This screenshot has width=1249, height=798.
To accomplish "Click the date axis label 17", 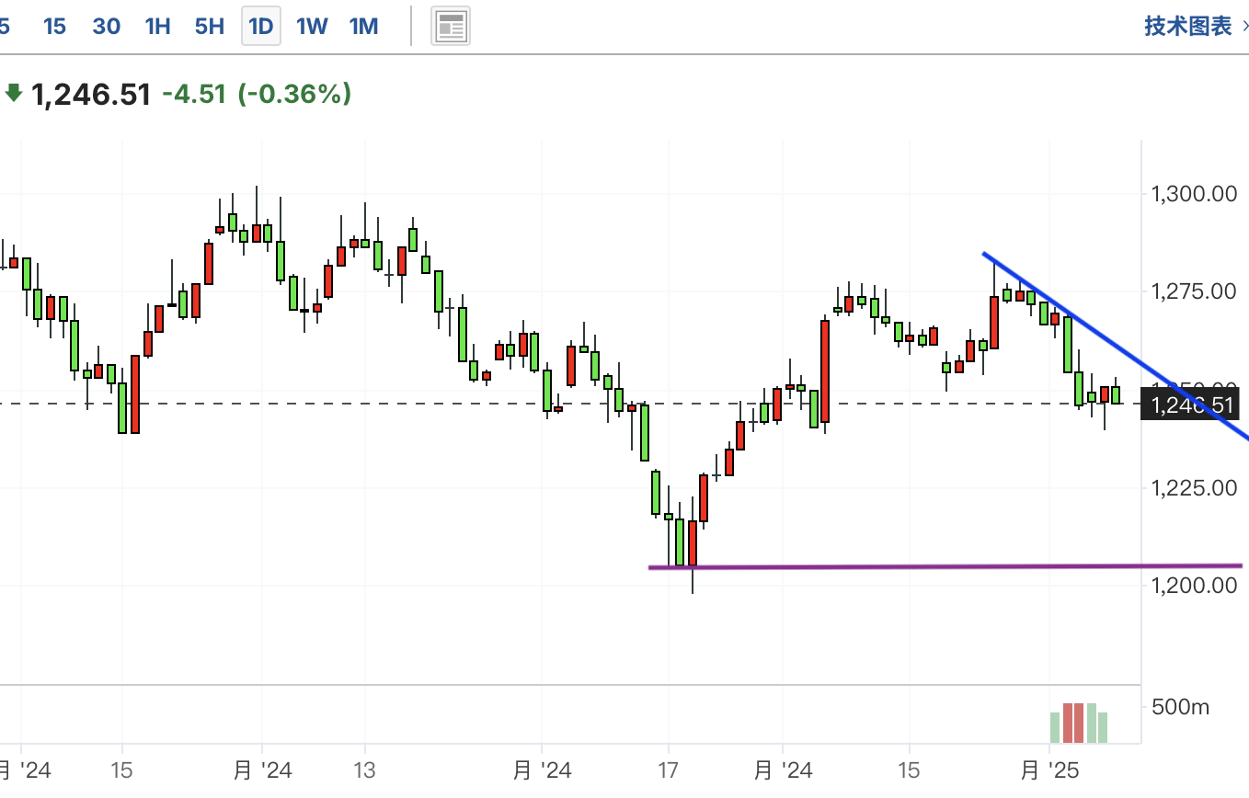I will 669,769.
